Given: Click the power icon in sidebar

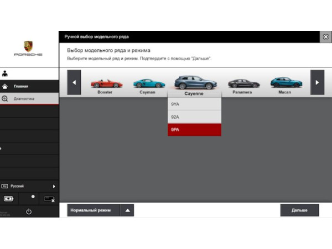Looking at the screenshot, I should click(x=29, y=212).
